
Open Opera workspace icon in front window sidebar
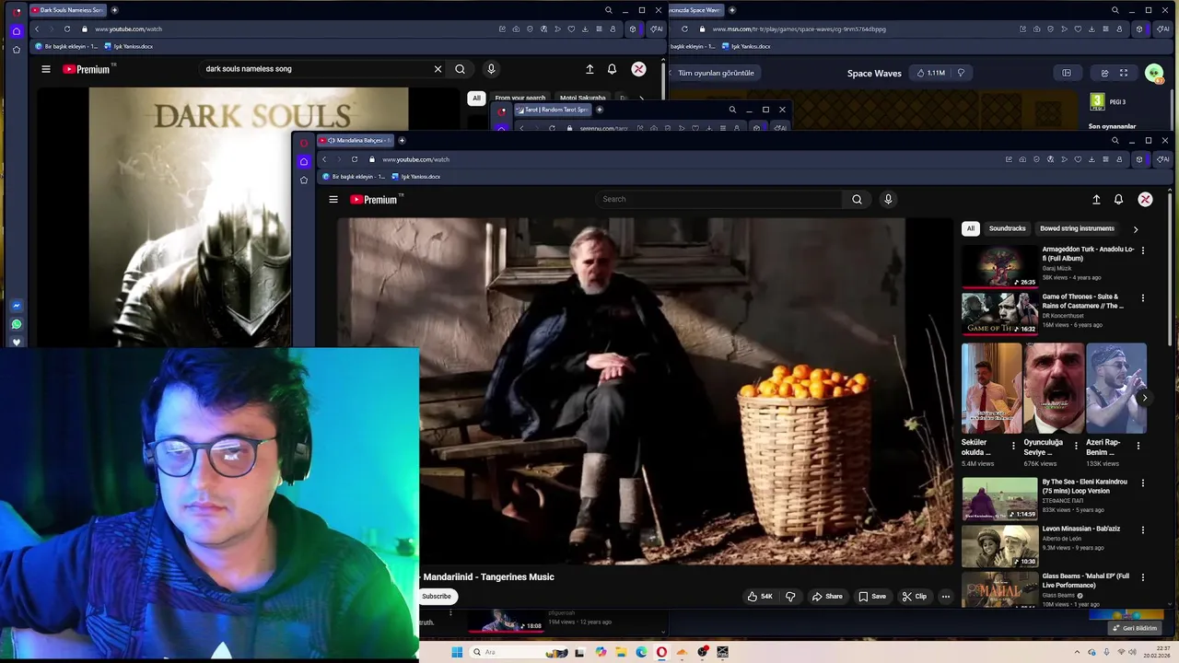click(304, 161)
